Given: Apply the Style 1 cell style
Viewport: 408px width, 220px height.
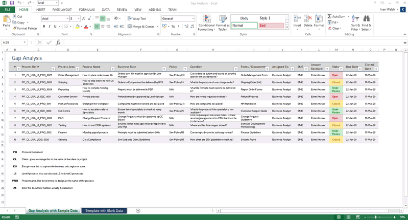Looking at the screenshot, I should (x=271, y=18).
